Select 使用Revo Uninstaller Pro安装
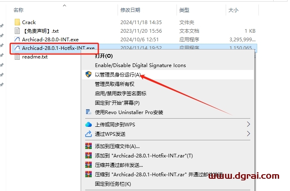Image resolution: width=290 pixels, height=191 pixels. click(x=129, y=112)
